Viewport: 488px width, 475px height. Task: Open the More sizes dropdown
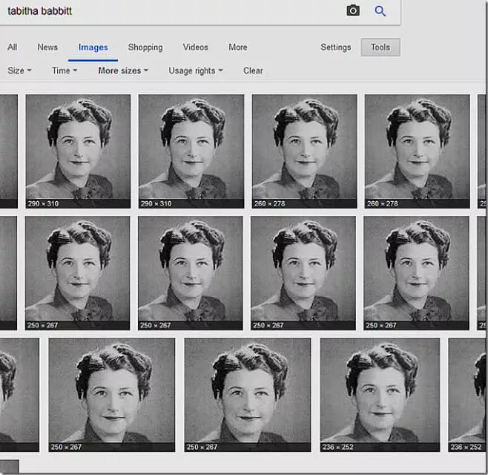pos(123,71)
